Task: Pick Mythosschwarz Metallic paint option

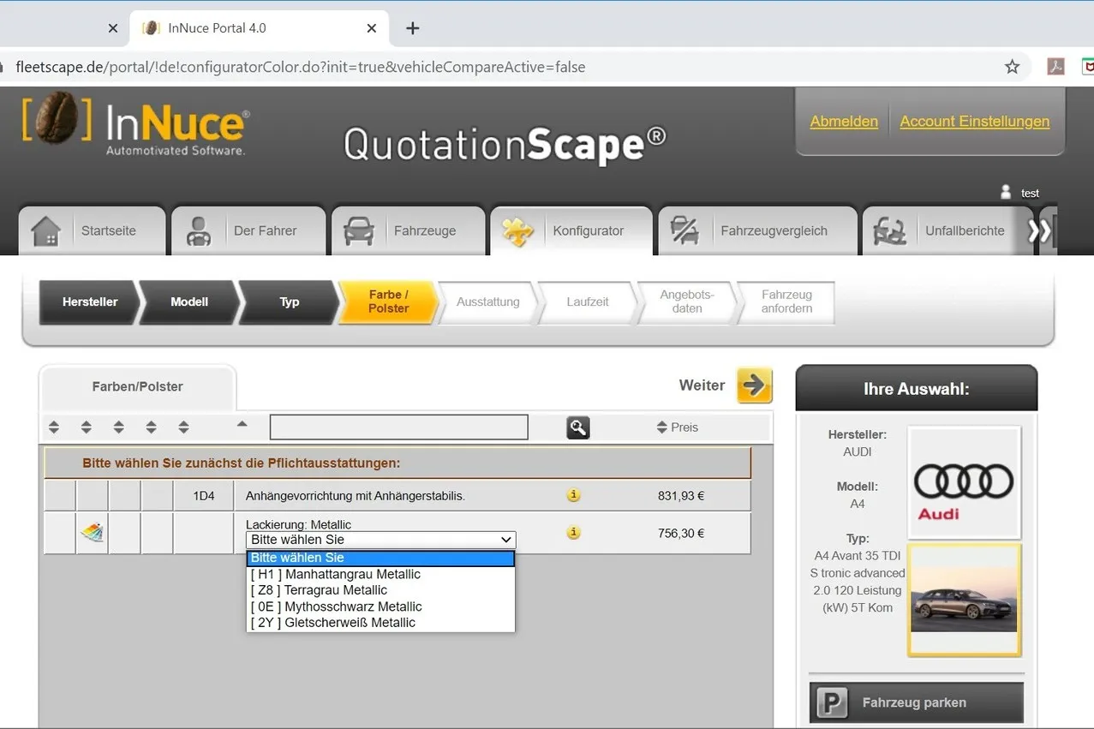Action: (381, 607)
